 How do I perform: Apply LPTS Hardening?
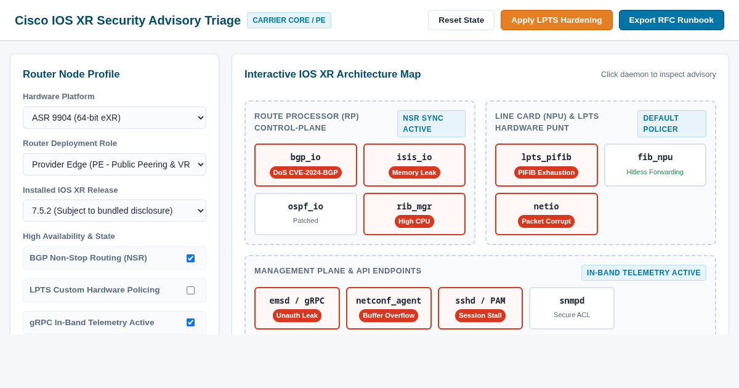pos(557,20)
